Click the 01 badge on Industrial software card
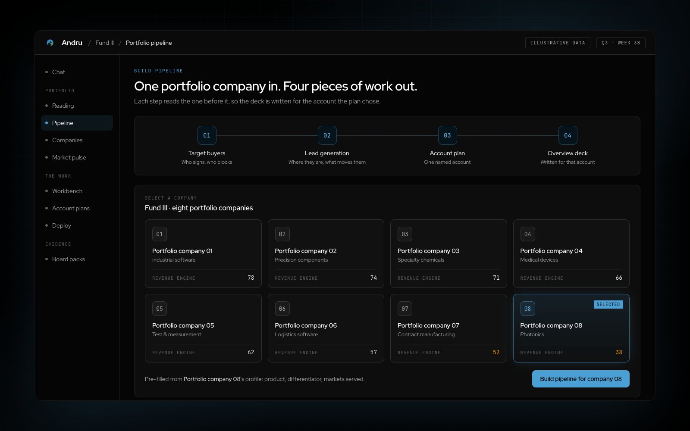The image size is (690, 431). tap(160, 234)
